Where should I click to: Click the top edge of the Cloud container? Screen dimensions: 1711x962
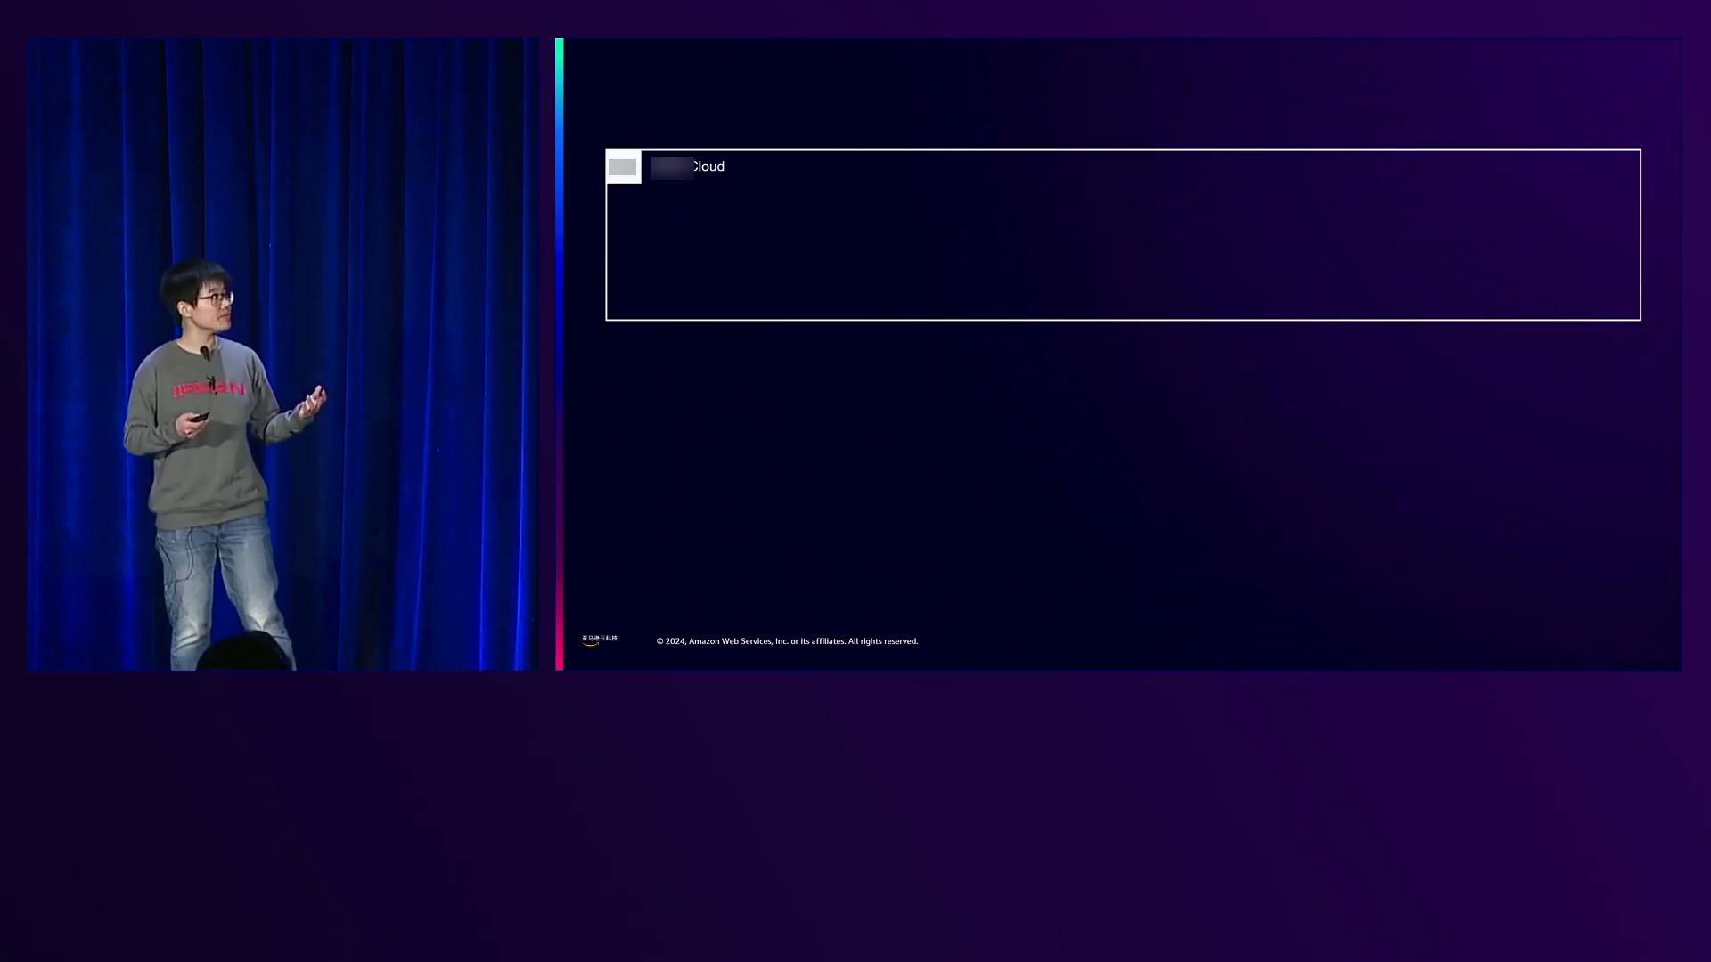pos(1123,150)
